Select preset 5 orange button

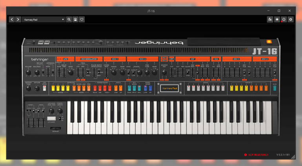pyautogui.click(x=251, y=88)
